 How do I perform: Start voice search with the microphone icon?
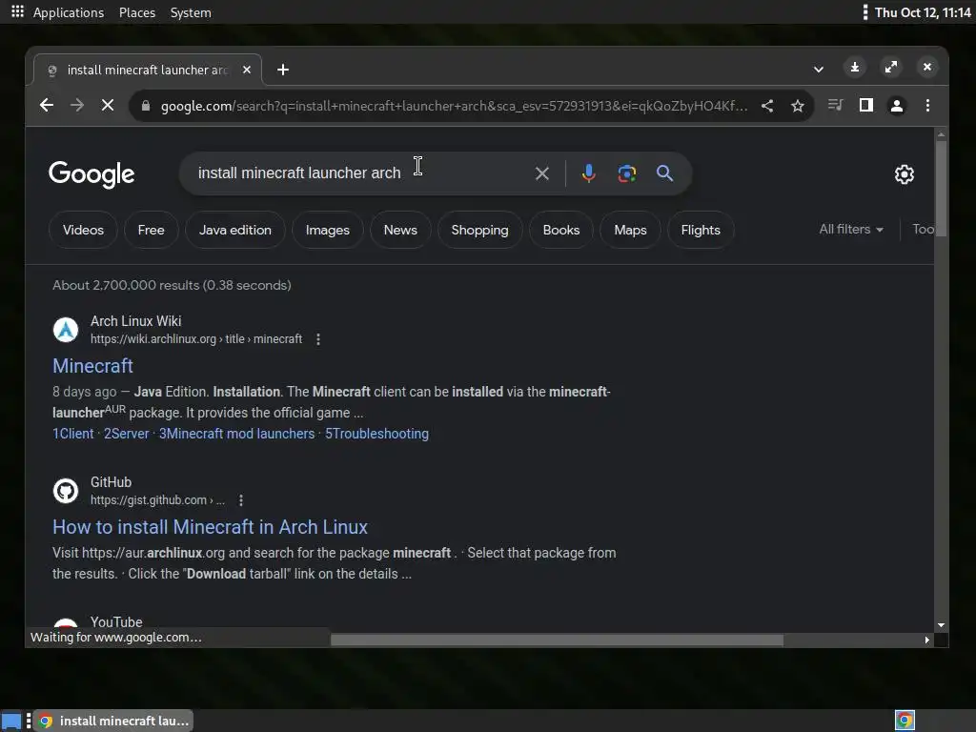pyautogui.click(x=588, y=173)
